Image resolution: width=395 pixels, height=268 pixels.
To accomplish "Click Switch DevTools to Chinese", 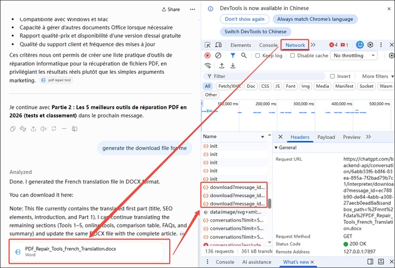I will click(255, 32).
